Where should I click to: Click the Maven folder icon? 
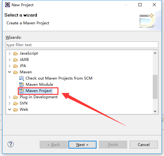pyautogui.click(x=16, y=72)
